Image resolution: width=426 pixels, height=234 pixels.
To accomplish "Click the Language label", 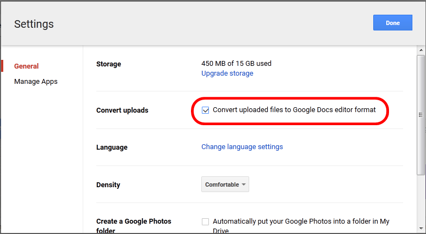I will (112, 147).
